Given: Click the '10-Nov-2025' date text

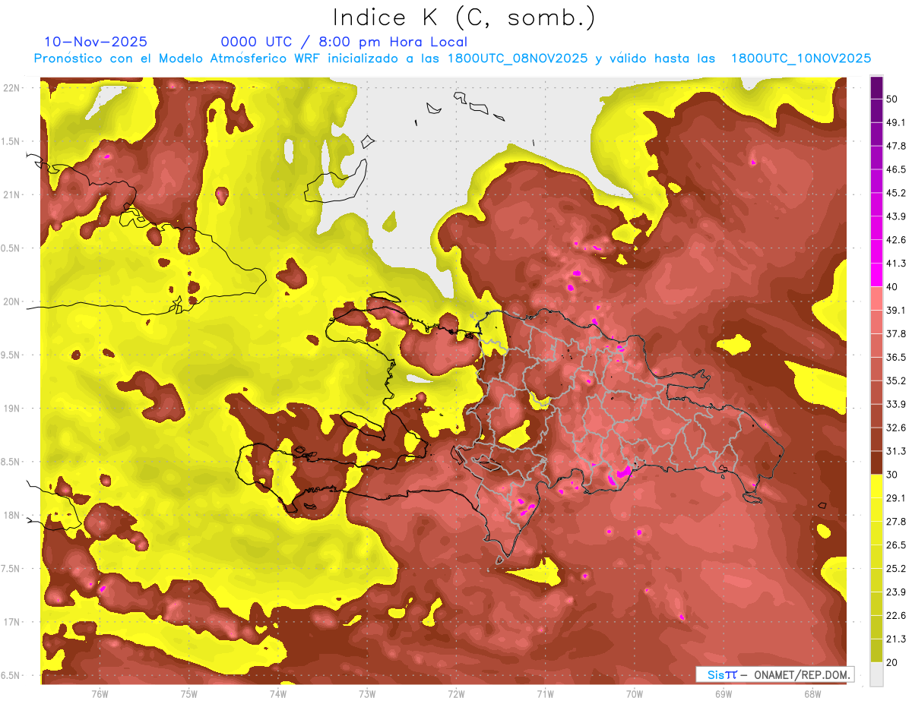Looking at the screenshot, I should point(96,42).
